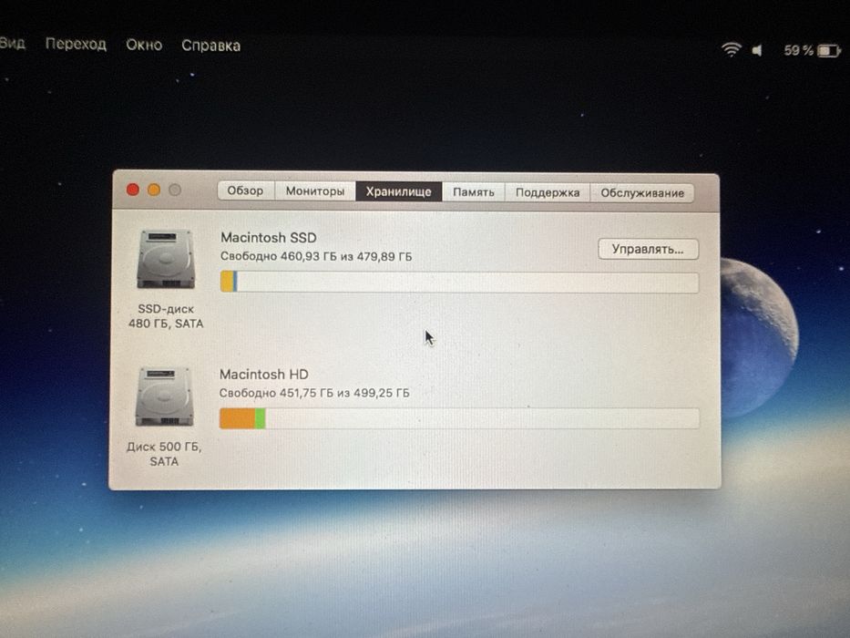
Task: Open the Память tab
Action: tap(473, 192)
